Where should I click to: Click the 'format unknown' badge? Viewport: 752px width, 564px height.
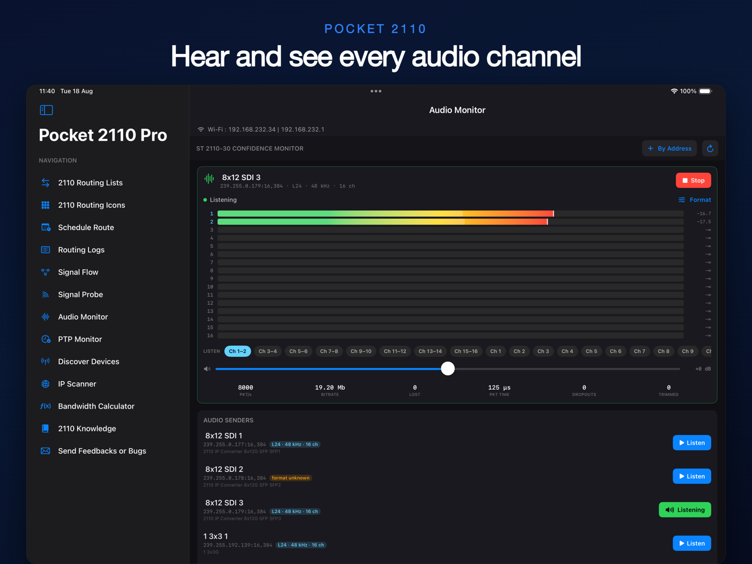(x=290, y=478)
